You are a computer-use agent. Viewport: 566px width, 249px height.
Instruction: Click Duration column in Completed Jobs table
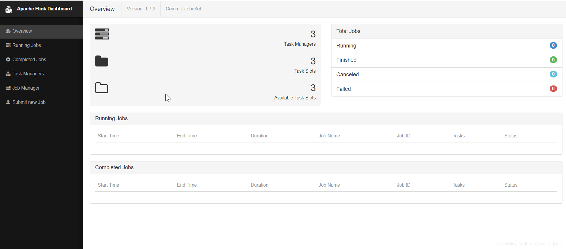coord(260,185)
